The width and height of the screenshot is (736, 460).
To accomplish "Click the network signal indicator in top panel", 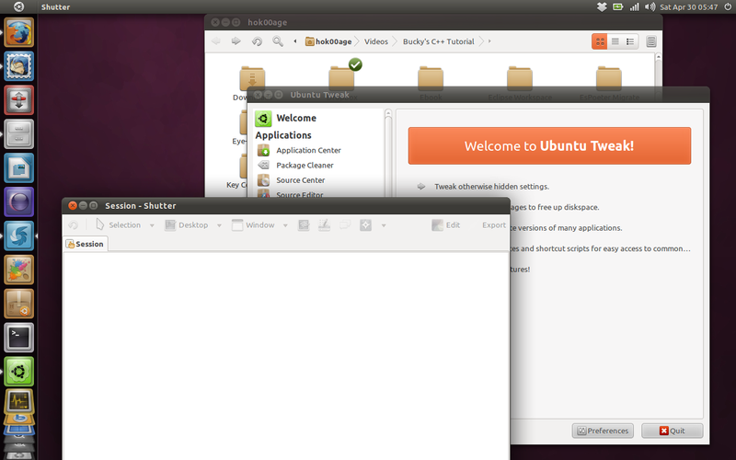I will pyautogui.click(x=634, y=7).
